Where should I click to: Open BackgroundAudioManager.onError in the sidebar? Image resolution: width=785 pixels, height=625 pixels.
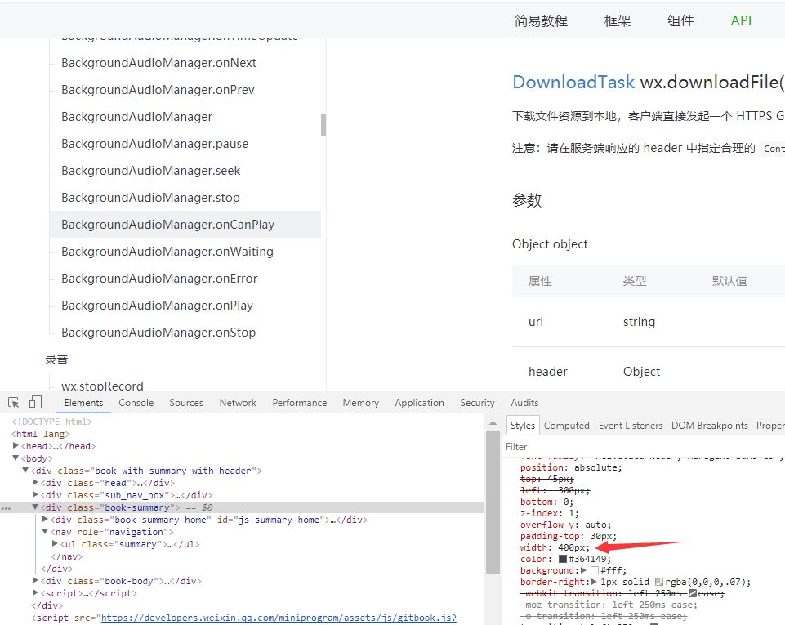tap(159, 279)
